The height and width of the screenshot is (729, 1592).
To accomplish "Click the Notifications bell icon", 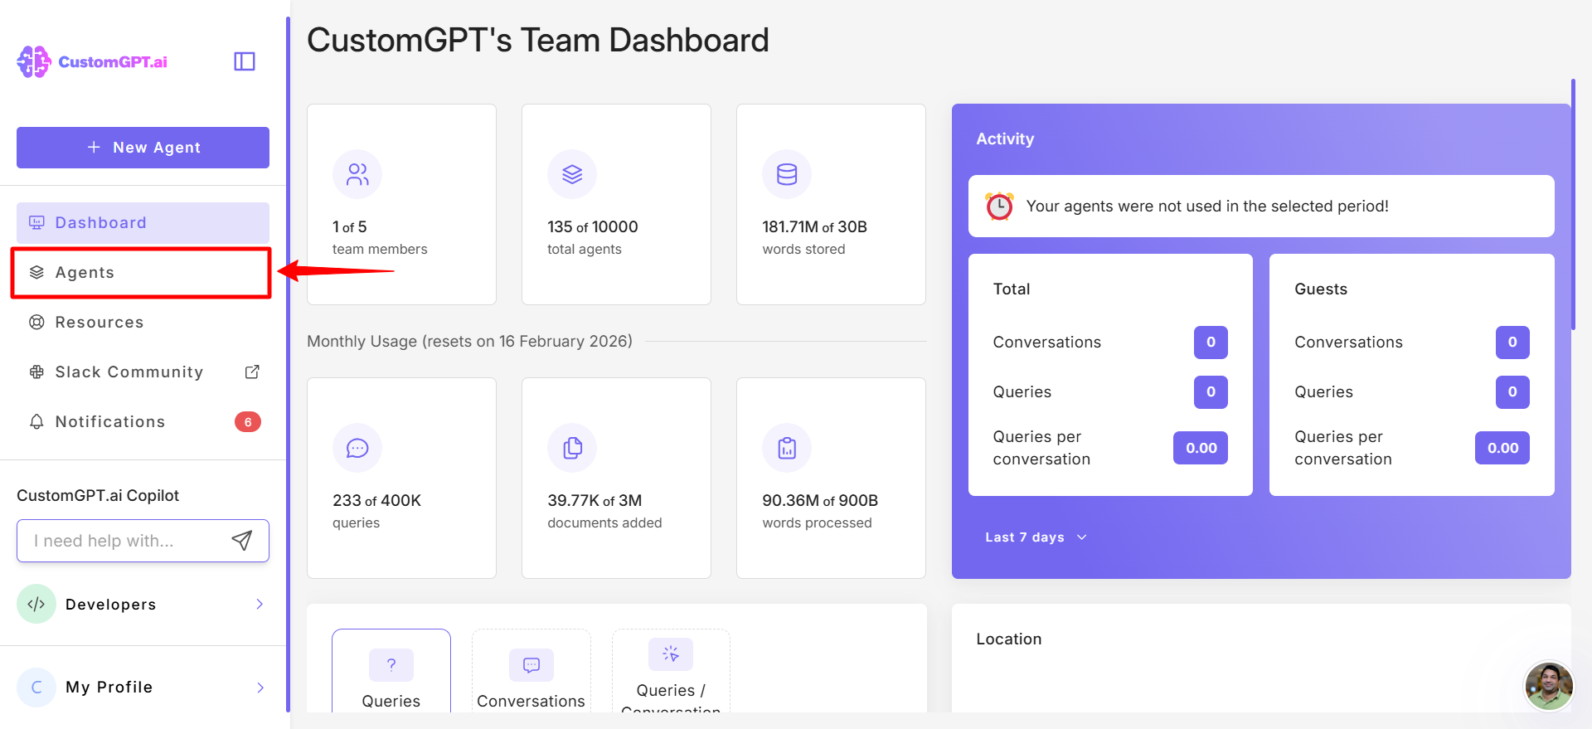I will click(x=36, y=422).
